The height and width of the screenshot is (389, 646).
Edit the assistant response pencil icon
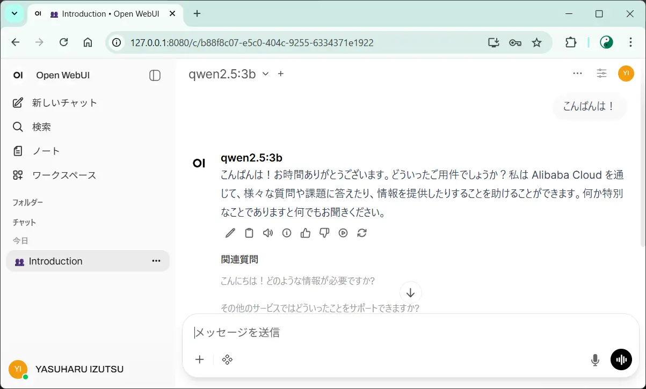pos(230,233)
